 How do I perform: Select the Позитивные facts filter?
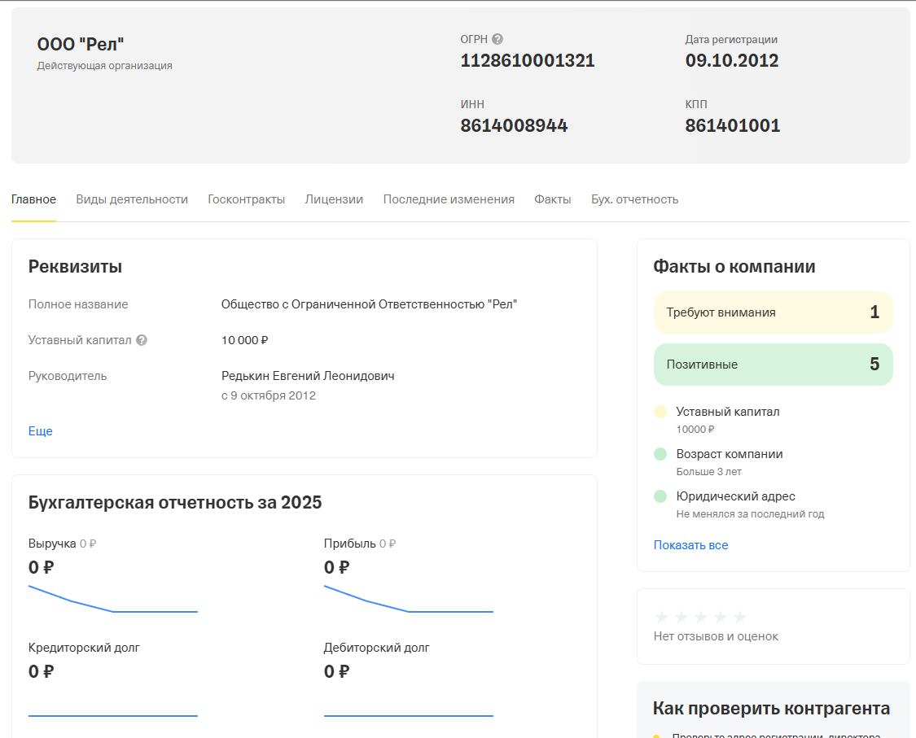(773, 365)
